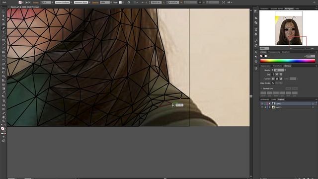318x179 pixels.
Task: Toggle the lock on Layer 1
Action: click(x=265, y=107)
